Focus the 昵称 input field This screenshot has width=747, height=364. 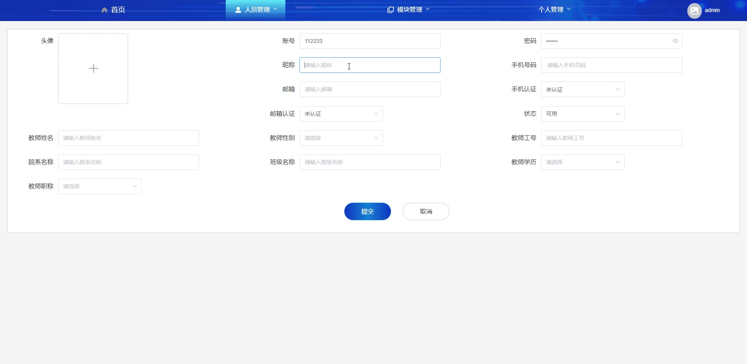pyautogui.click(x=370, y=65)
